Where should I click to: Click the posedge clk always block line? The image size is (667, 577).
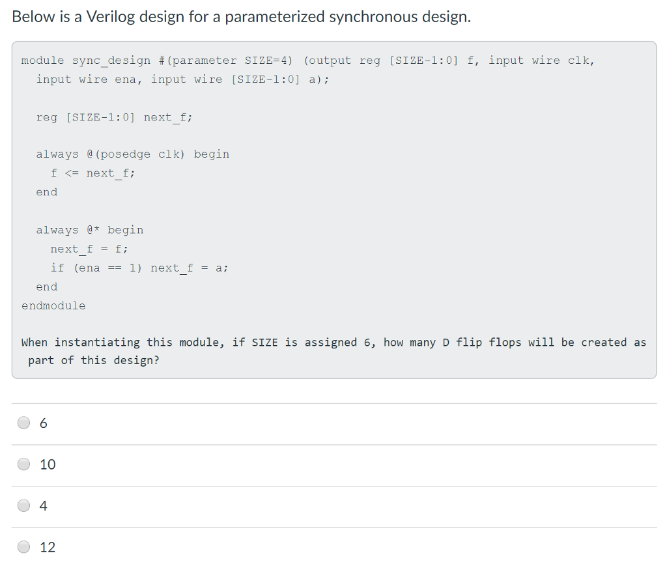(x=133, y=154)
